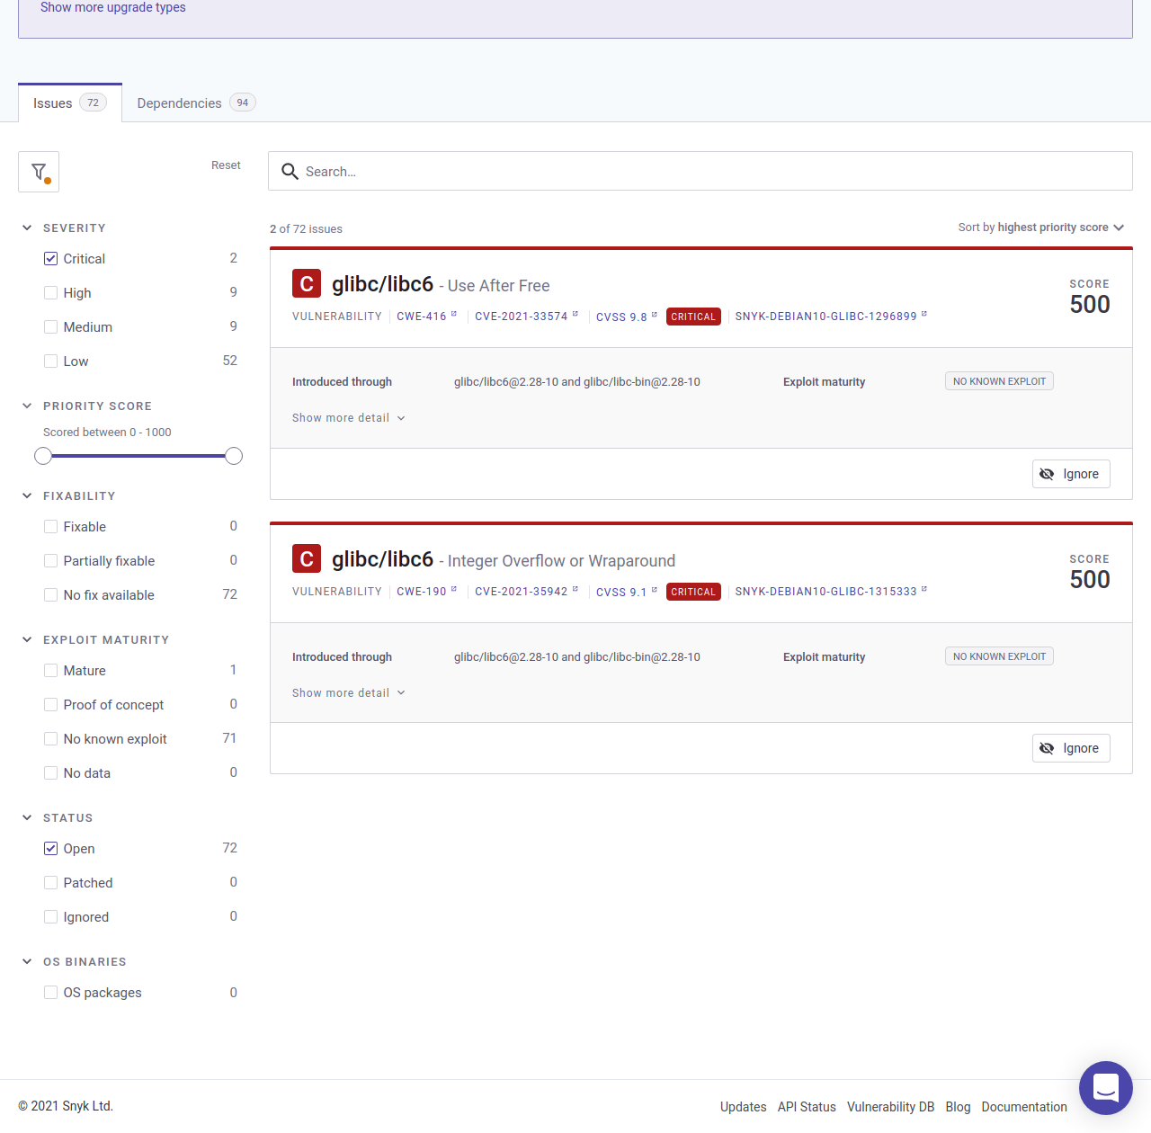This screenshot has width=1151, height=1133.
Task: Check the Patched status filter
Action: click(x=51, y=883)
